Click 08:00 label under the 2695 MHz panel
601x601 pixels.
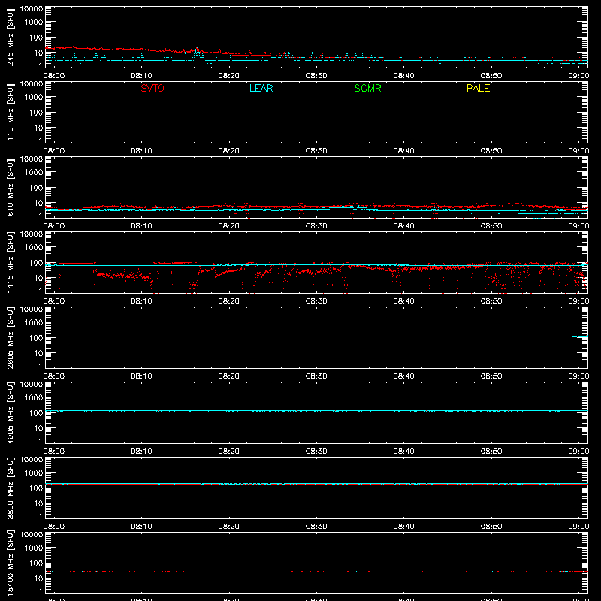tap(54, 376)
